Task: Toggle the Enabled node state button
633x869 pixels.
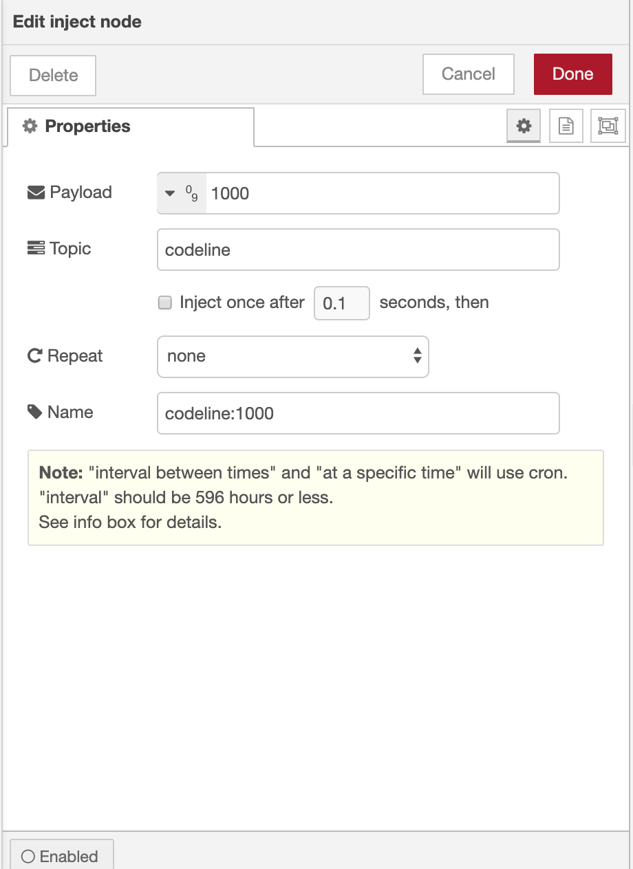Action: 61,856
